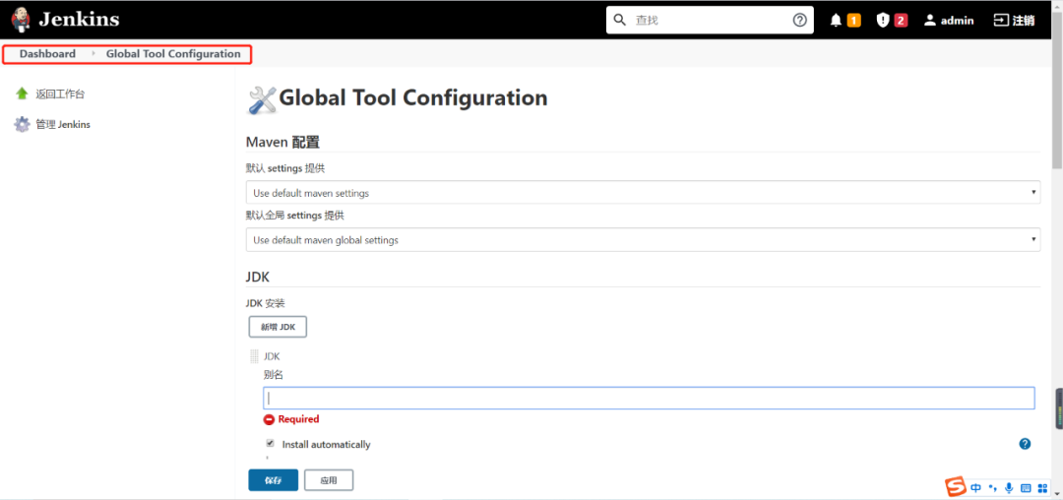
Task: Click the search magnifier icon
Action: click(619, 20)
